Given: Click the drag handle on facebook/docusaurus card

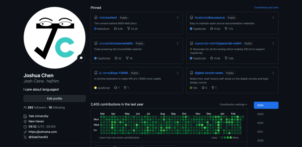Looking at the screenshot, I should point(273,18).
